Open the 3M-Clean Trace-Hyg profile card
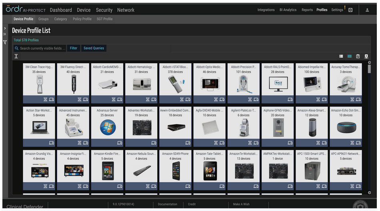380x211 pixels. pyautogui.click(x=39, y=83)
